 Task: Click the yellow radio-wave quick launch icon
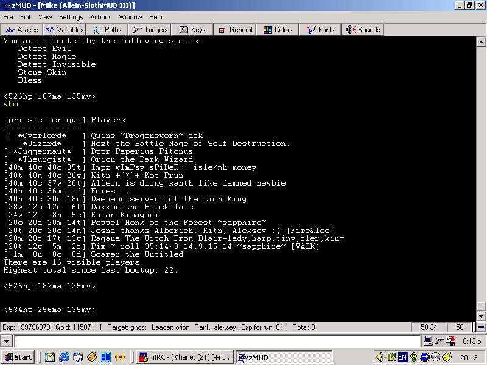coord(120,357)
